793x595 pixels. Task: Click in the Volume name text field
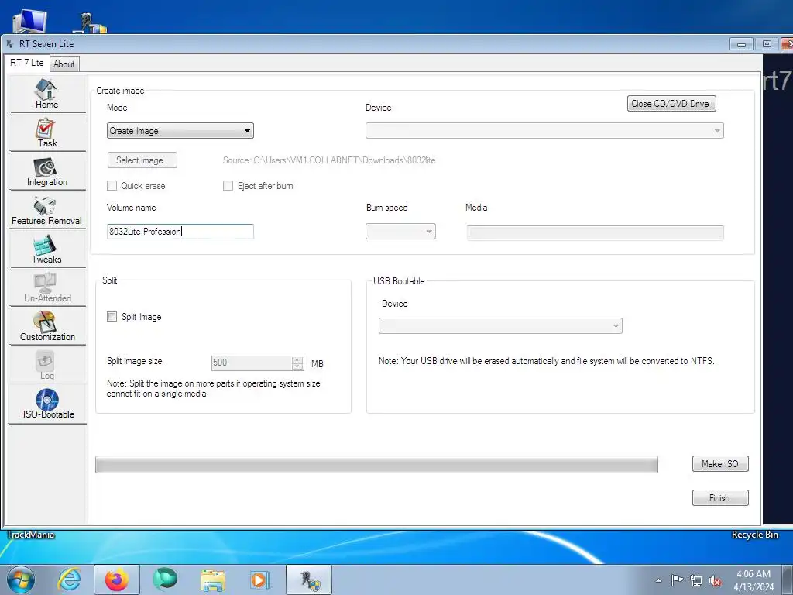point(180,231)
